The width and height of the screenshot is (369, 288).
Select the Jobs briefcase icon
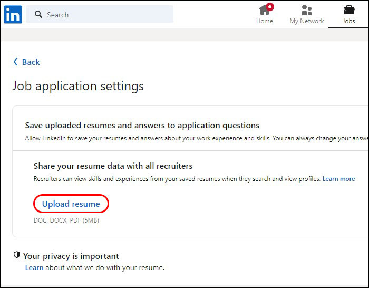pyautogui.click(x=348, y=10)
